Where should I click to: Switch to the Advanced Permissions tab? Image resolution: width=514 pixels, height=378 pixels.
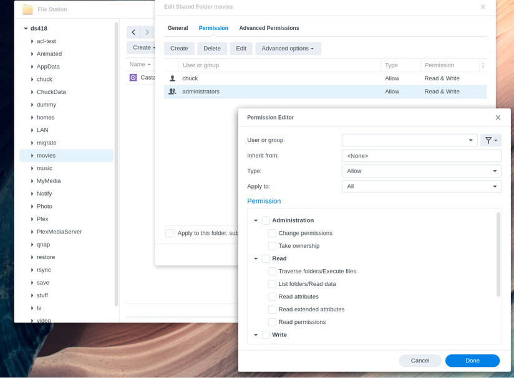[269, 28]
